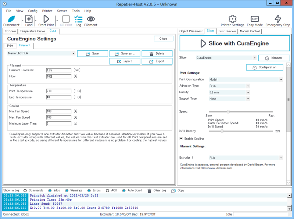Switch to Easy Mode icon
Image resolution: width=294 pixels, height=219 pixels.
tap(255, 19)
